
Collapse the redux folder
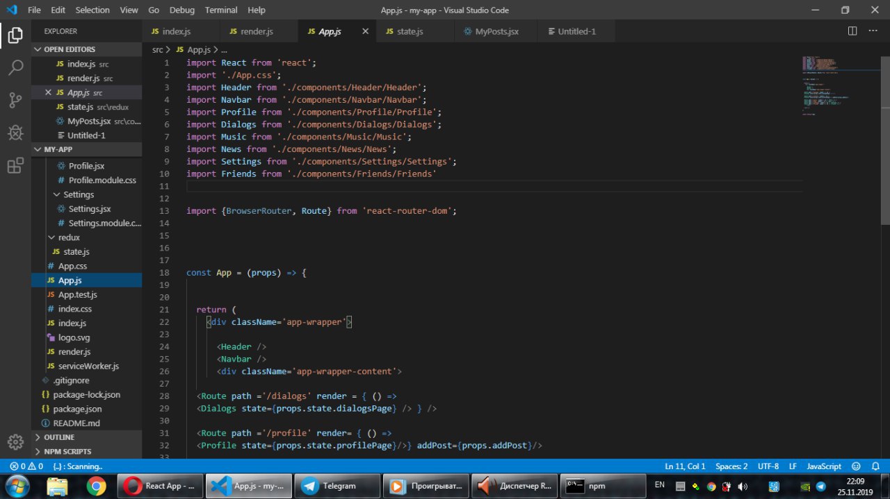tap(68, 237)
